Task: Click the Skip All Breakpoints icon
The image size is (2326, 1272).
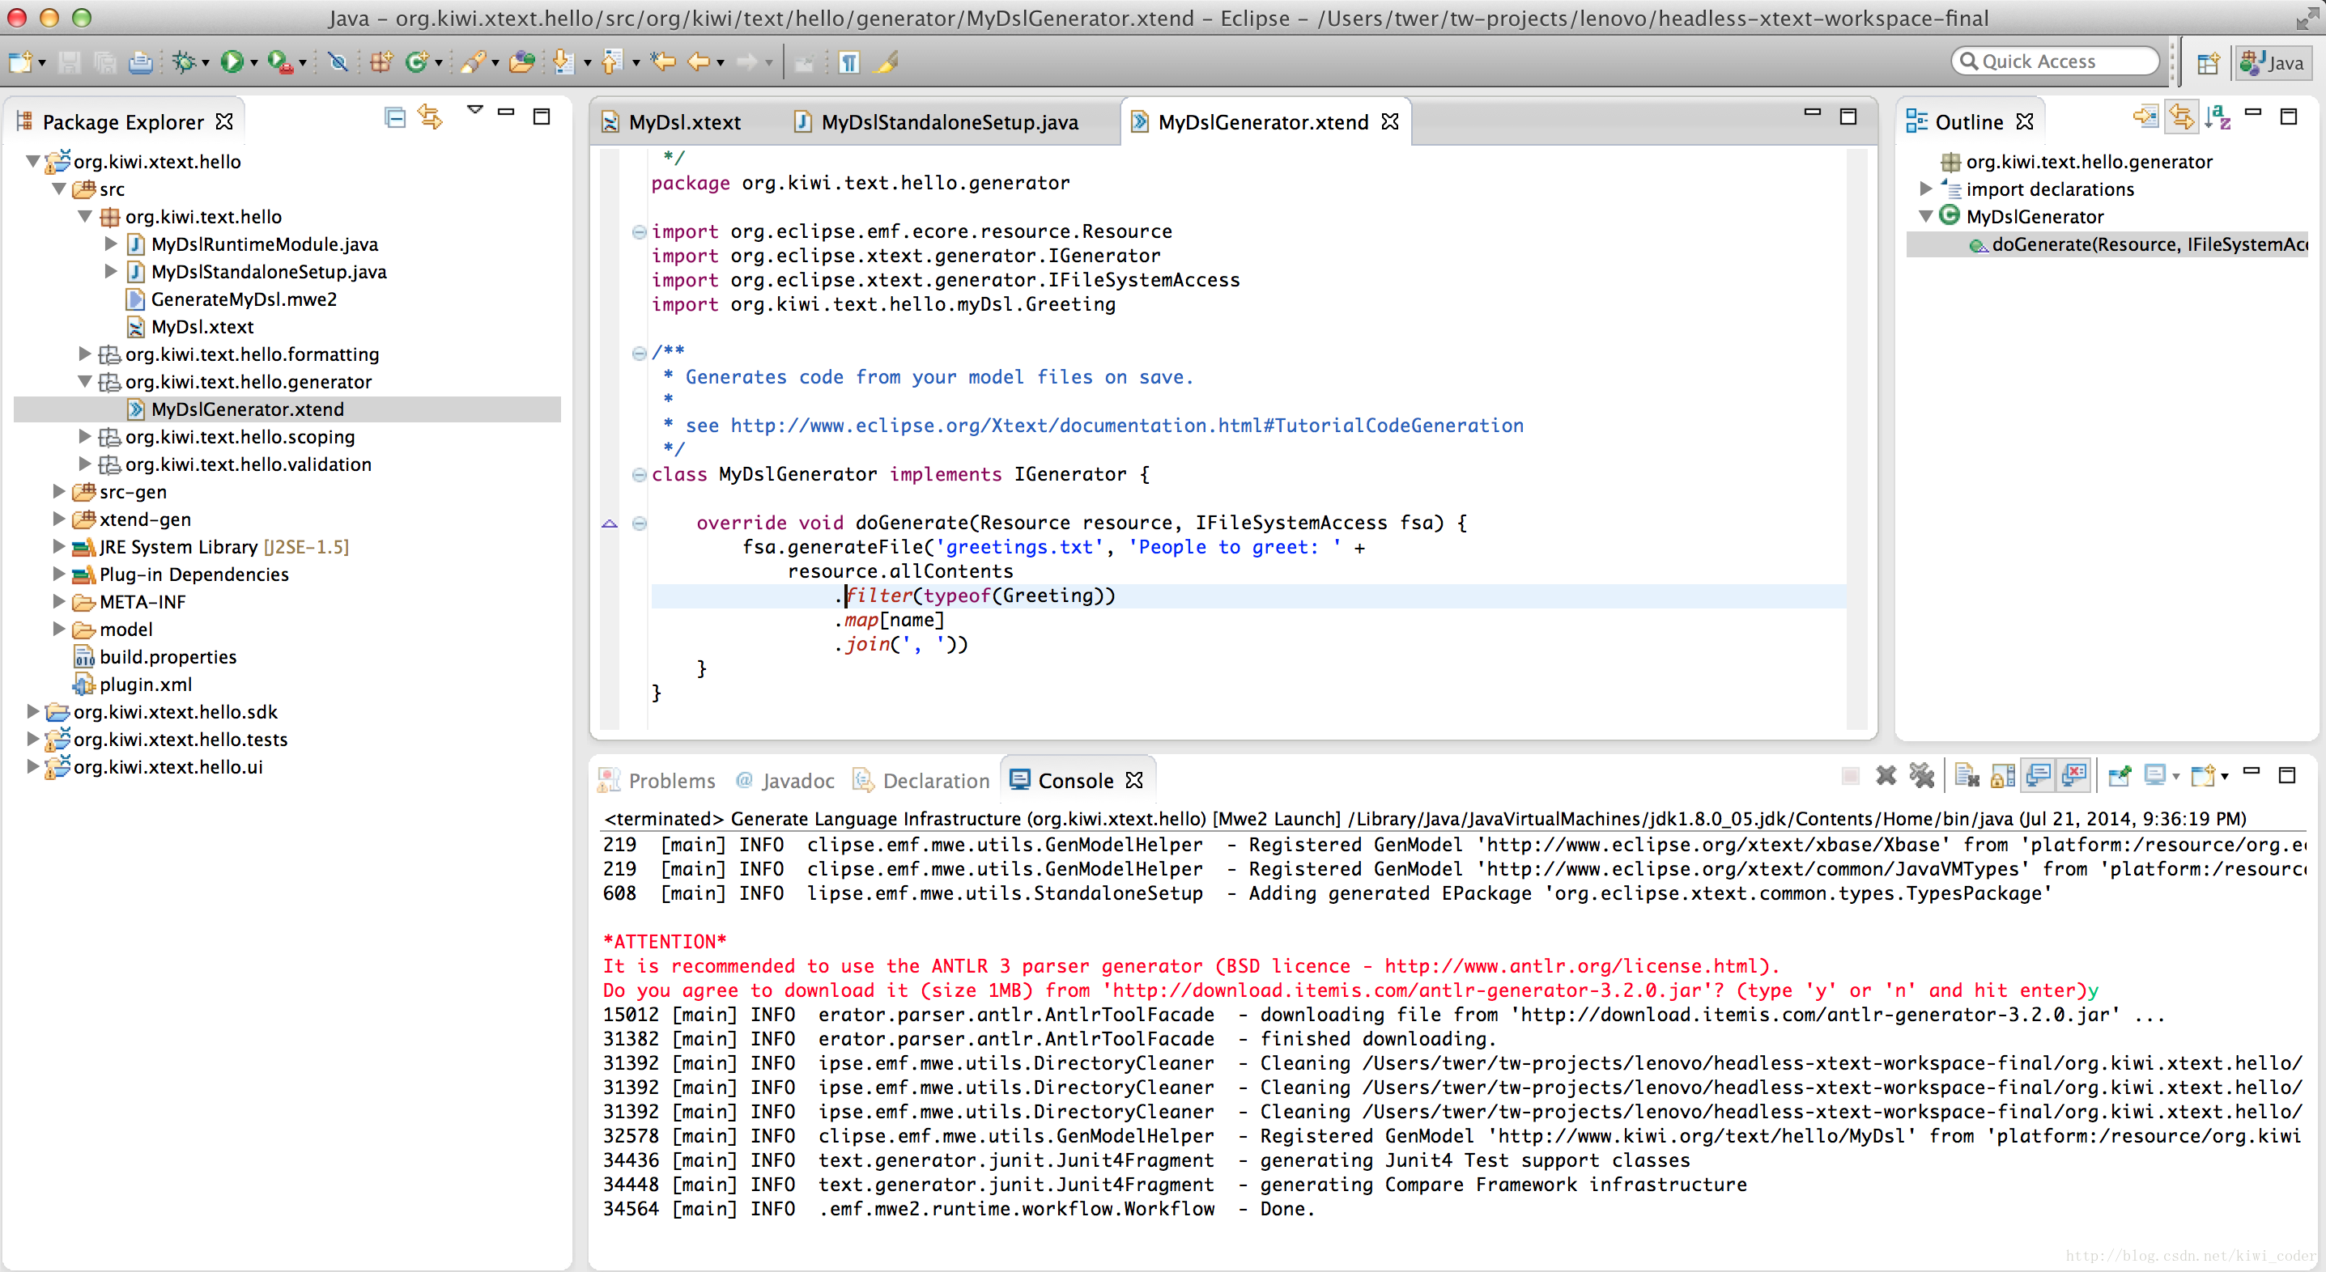Action: tap(338, 62)
